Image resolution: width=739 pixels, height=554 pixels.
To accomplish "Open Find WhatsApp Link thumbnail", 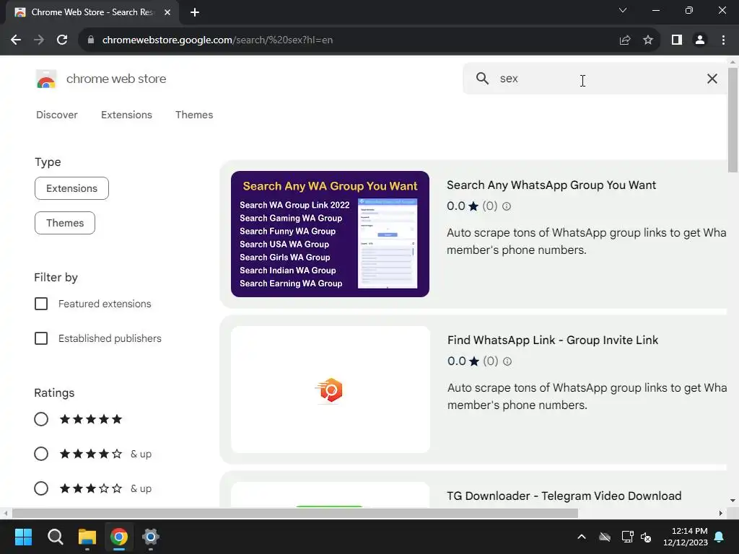I will (331, 390).
